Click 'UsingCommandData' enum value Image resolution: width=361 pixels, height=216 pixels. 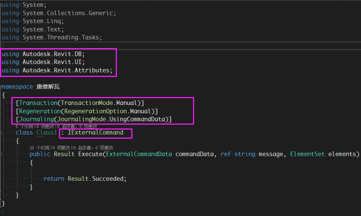point(137,119)
